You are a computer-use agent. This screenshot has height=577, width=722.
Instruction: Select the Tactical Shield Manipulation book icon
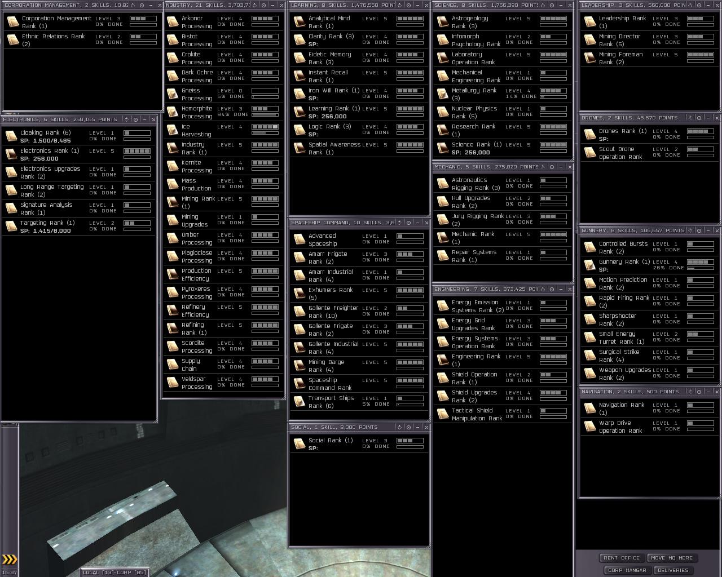(443, 414)
